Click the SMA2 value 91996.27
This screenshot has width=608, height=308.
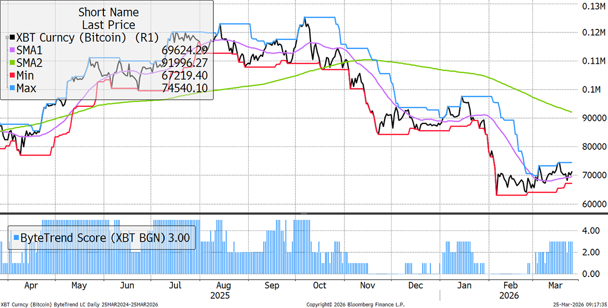point(185,63)
